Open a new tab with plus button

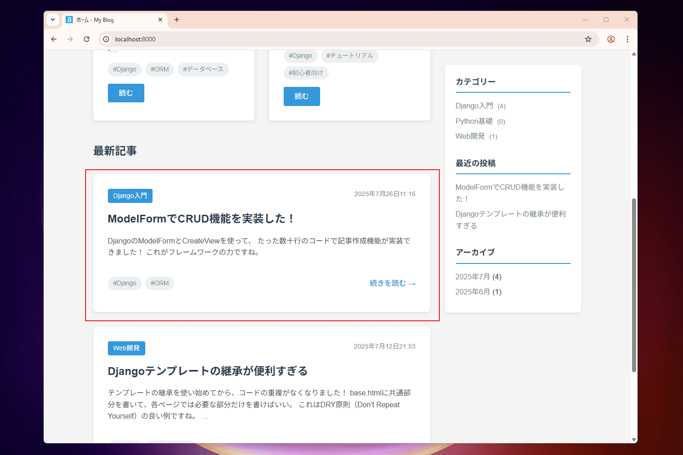coord(177,20)
